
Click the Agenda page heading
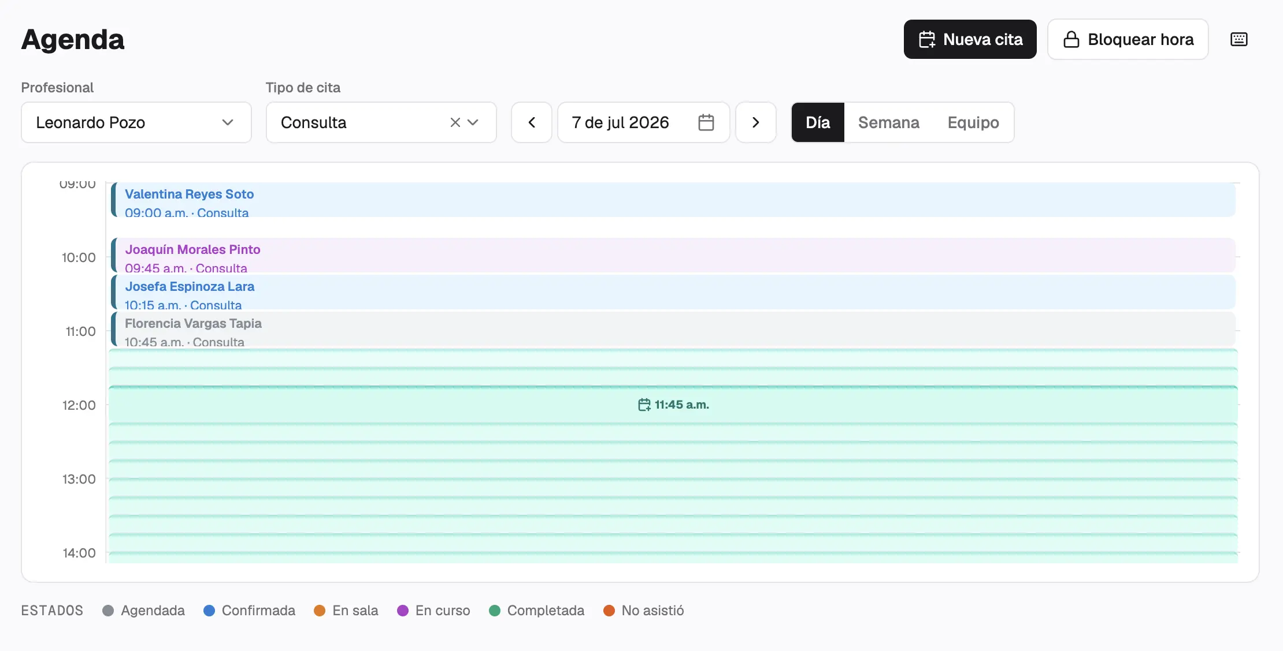pyautogui.click(x=73, y=40)
